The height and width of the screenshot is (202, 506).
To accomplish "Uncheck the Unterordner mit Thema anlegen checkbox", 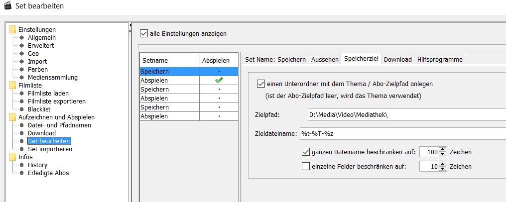I will [261, 84].
